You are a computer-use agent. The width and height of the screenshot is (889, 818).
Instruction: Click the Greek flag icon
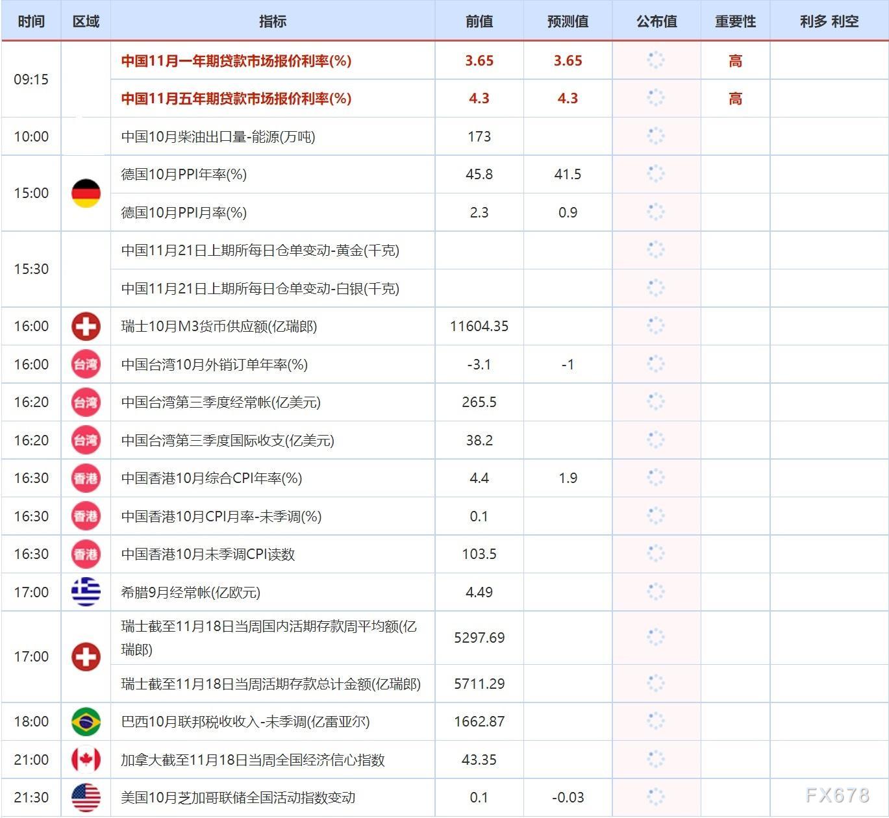(86, 592)
